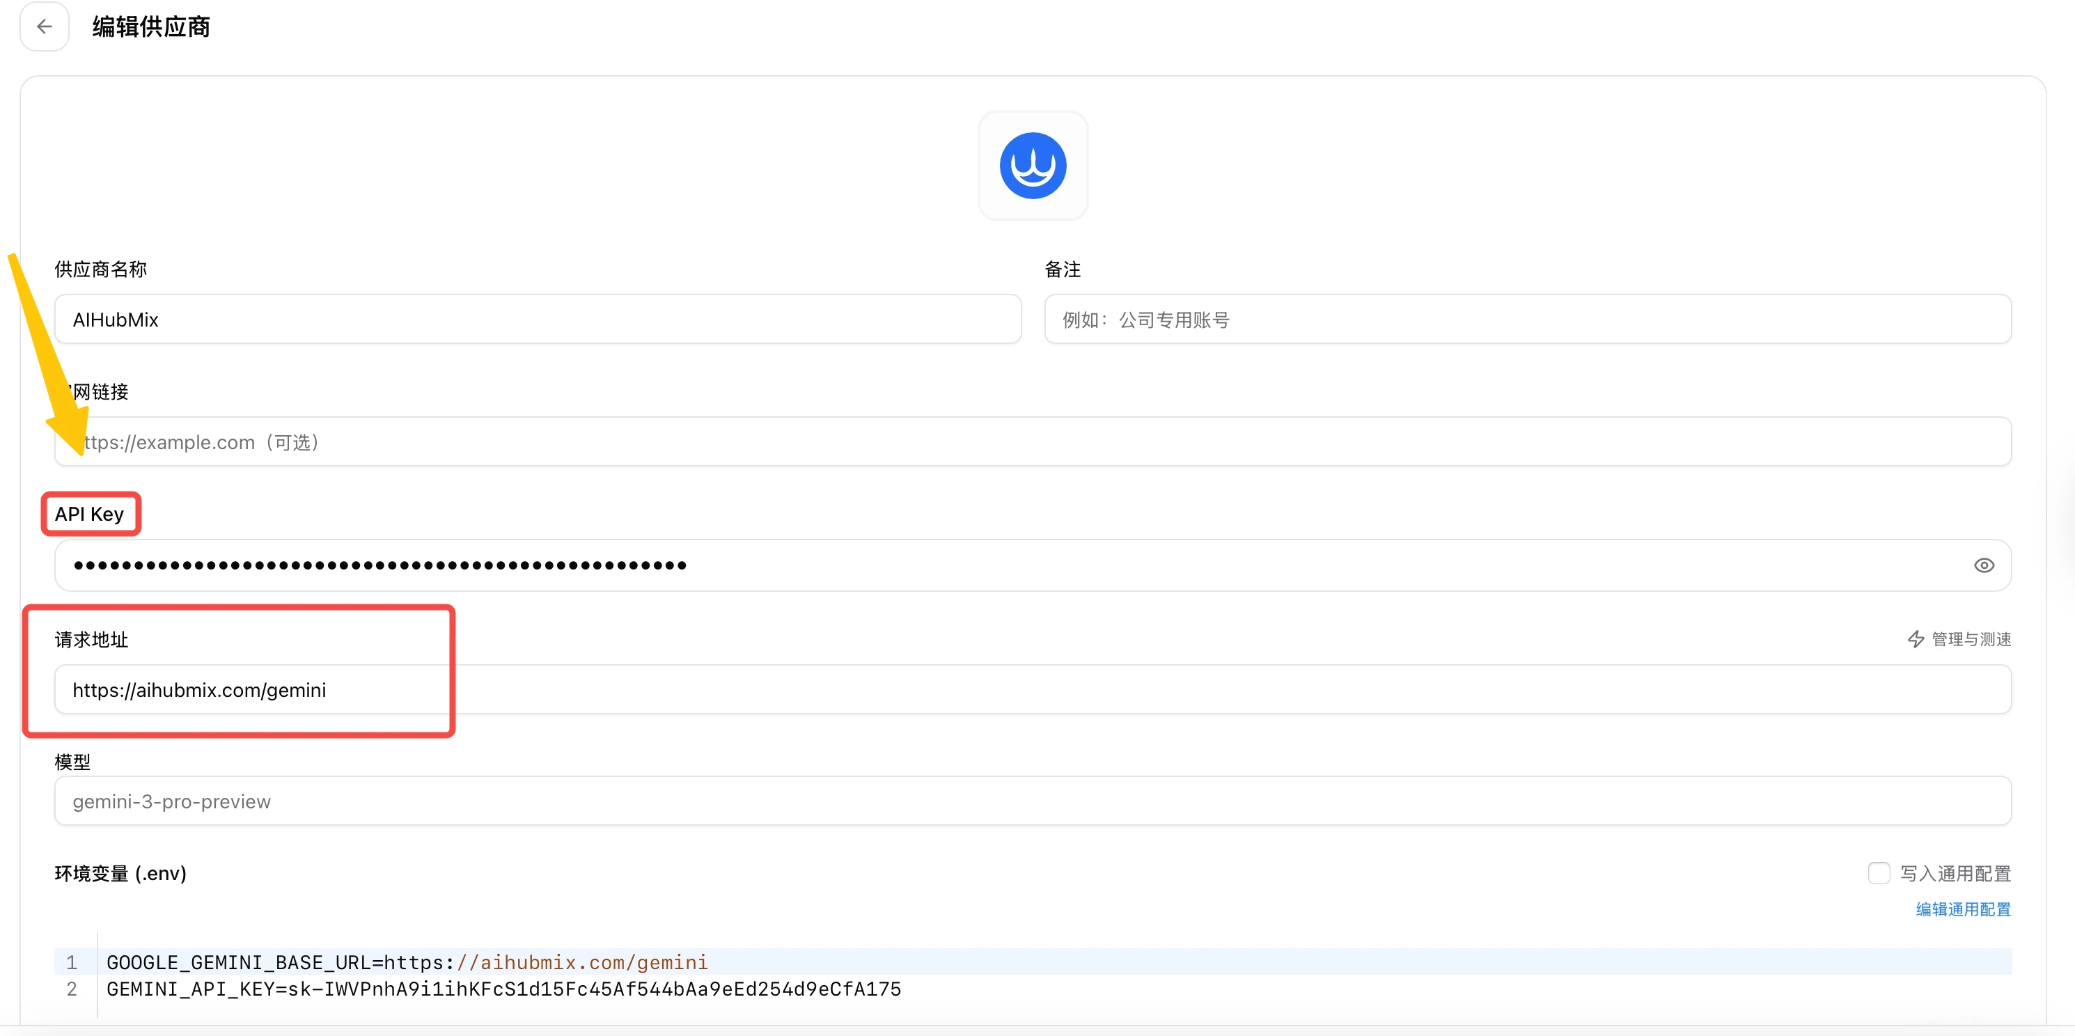This screenshot has height=1036, width=2075.
Task: Click line number 1 in env editor
Action: point(72,962)
